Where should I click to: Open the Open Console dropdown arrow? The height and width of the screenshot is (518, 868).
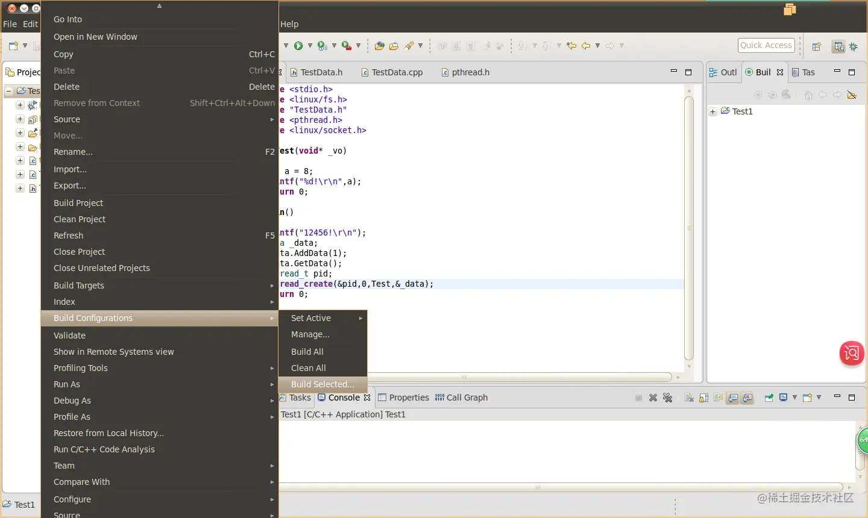[819, 398]
